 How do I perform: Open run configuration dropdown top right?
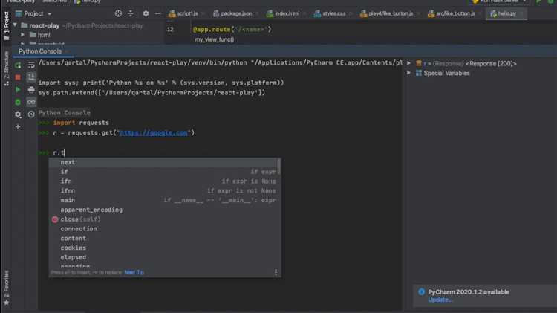[x=500, y=1]
